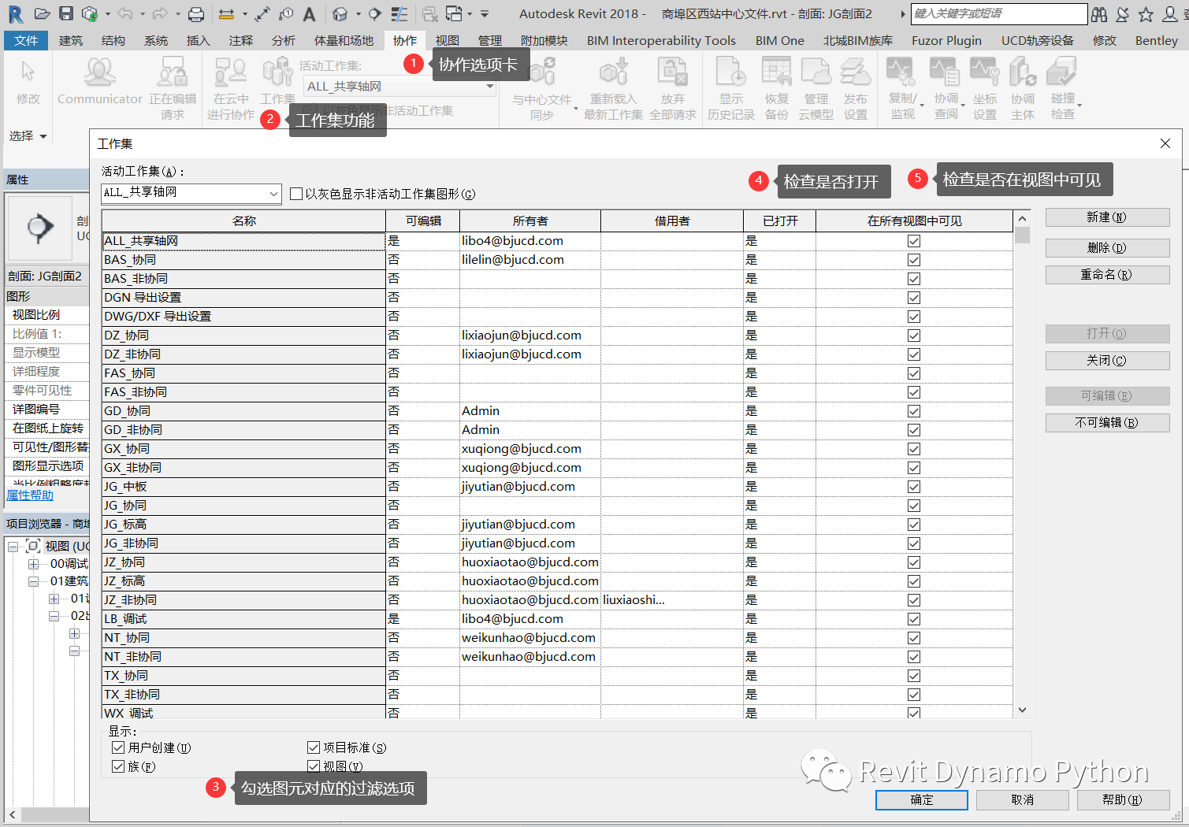Open the 文件 menu tab
The height and width of the screenshot is (827, 1189).
pyautogui.click(x=26, y=40)
